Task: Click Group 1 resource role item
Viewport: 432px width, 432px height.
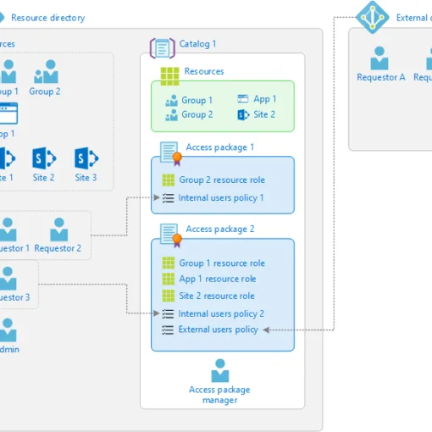Action: 213,263
